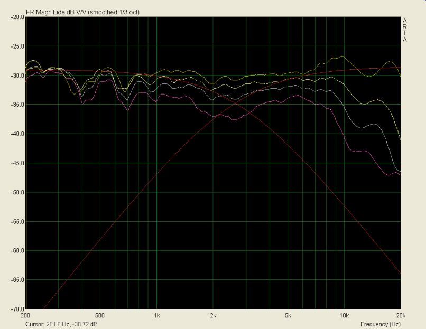Click the 2k frequency axis label

click(213, 315)
